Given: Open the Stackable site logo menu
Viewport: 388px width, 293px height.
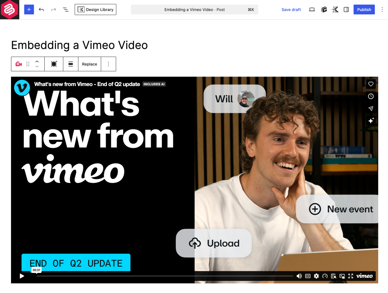Looking at the screenshot, I should click(9, 9).
